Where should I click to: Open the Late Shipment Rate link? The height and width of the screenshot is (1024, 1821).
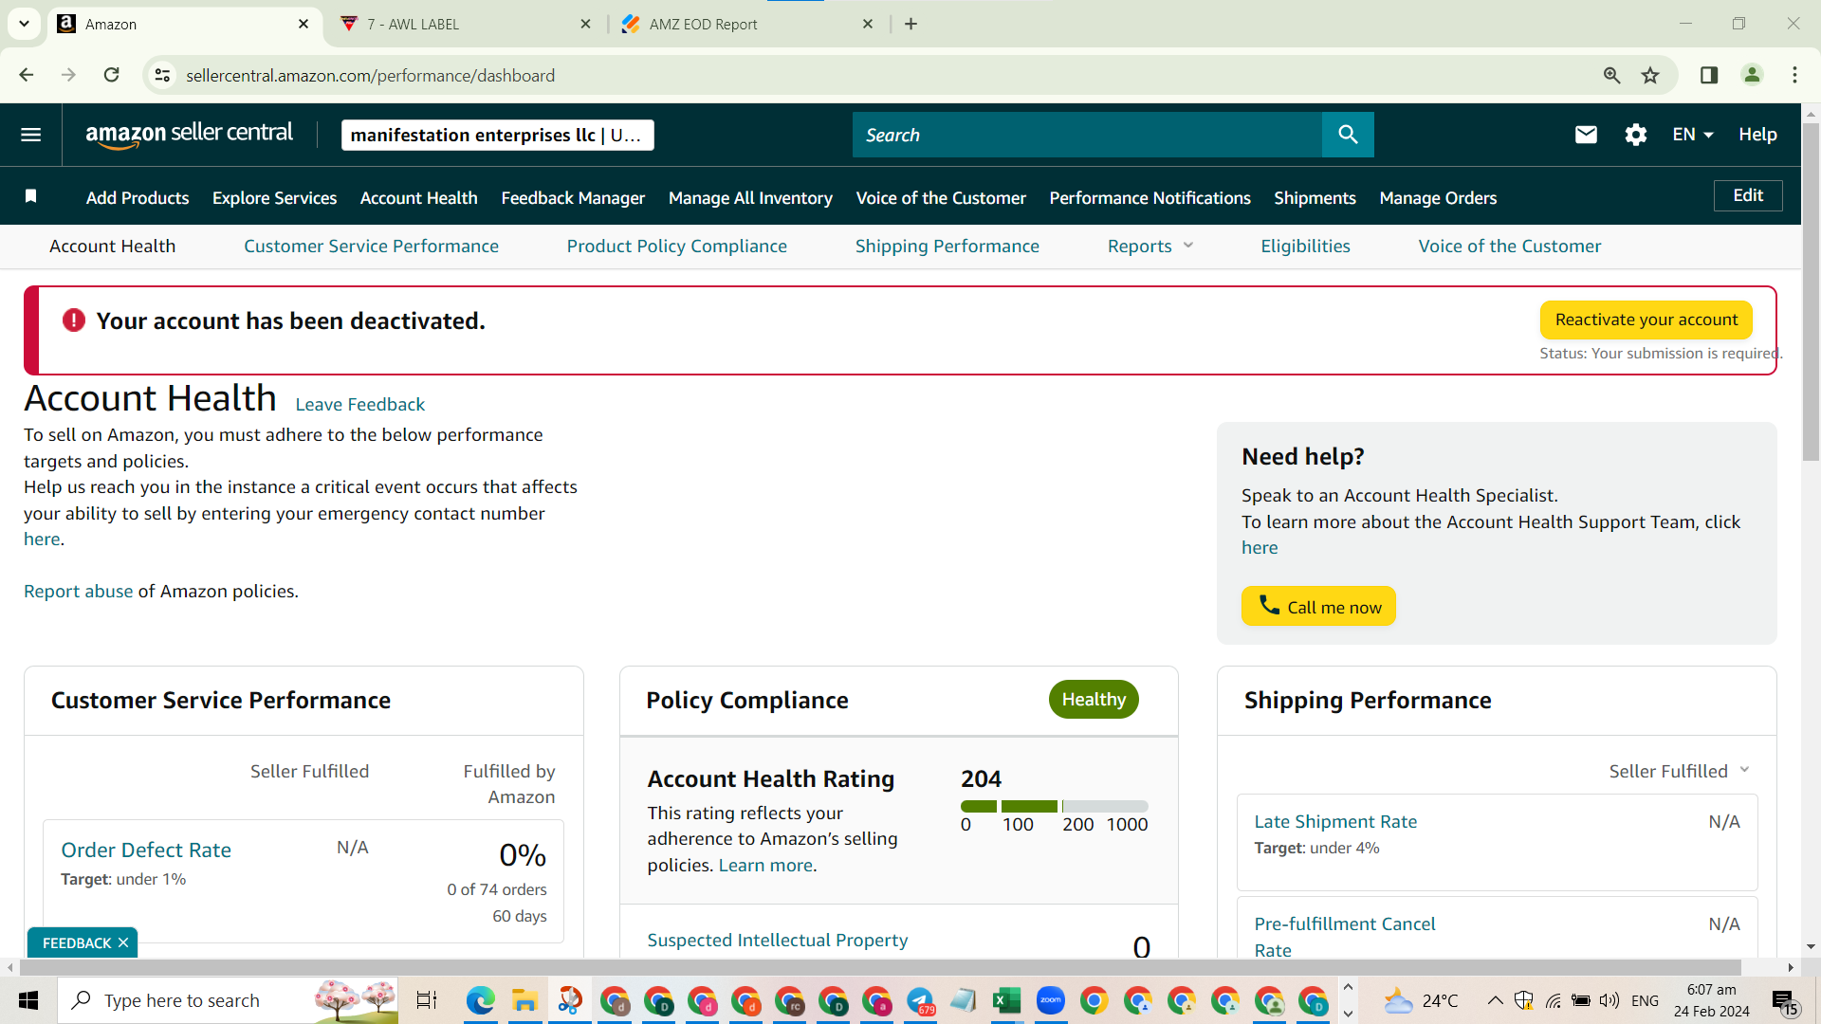tap(1335, 821)
